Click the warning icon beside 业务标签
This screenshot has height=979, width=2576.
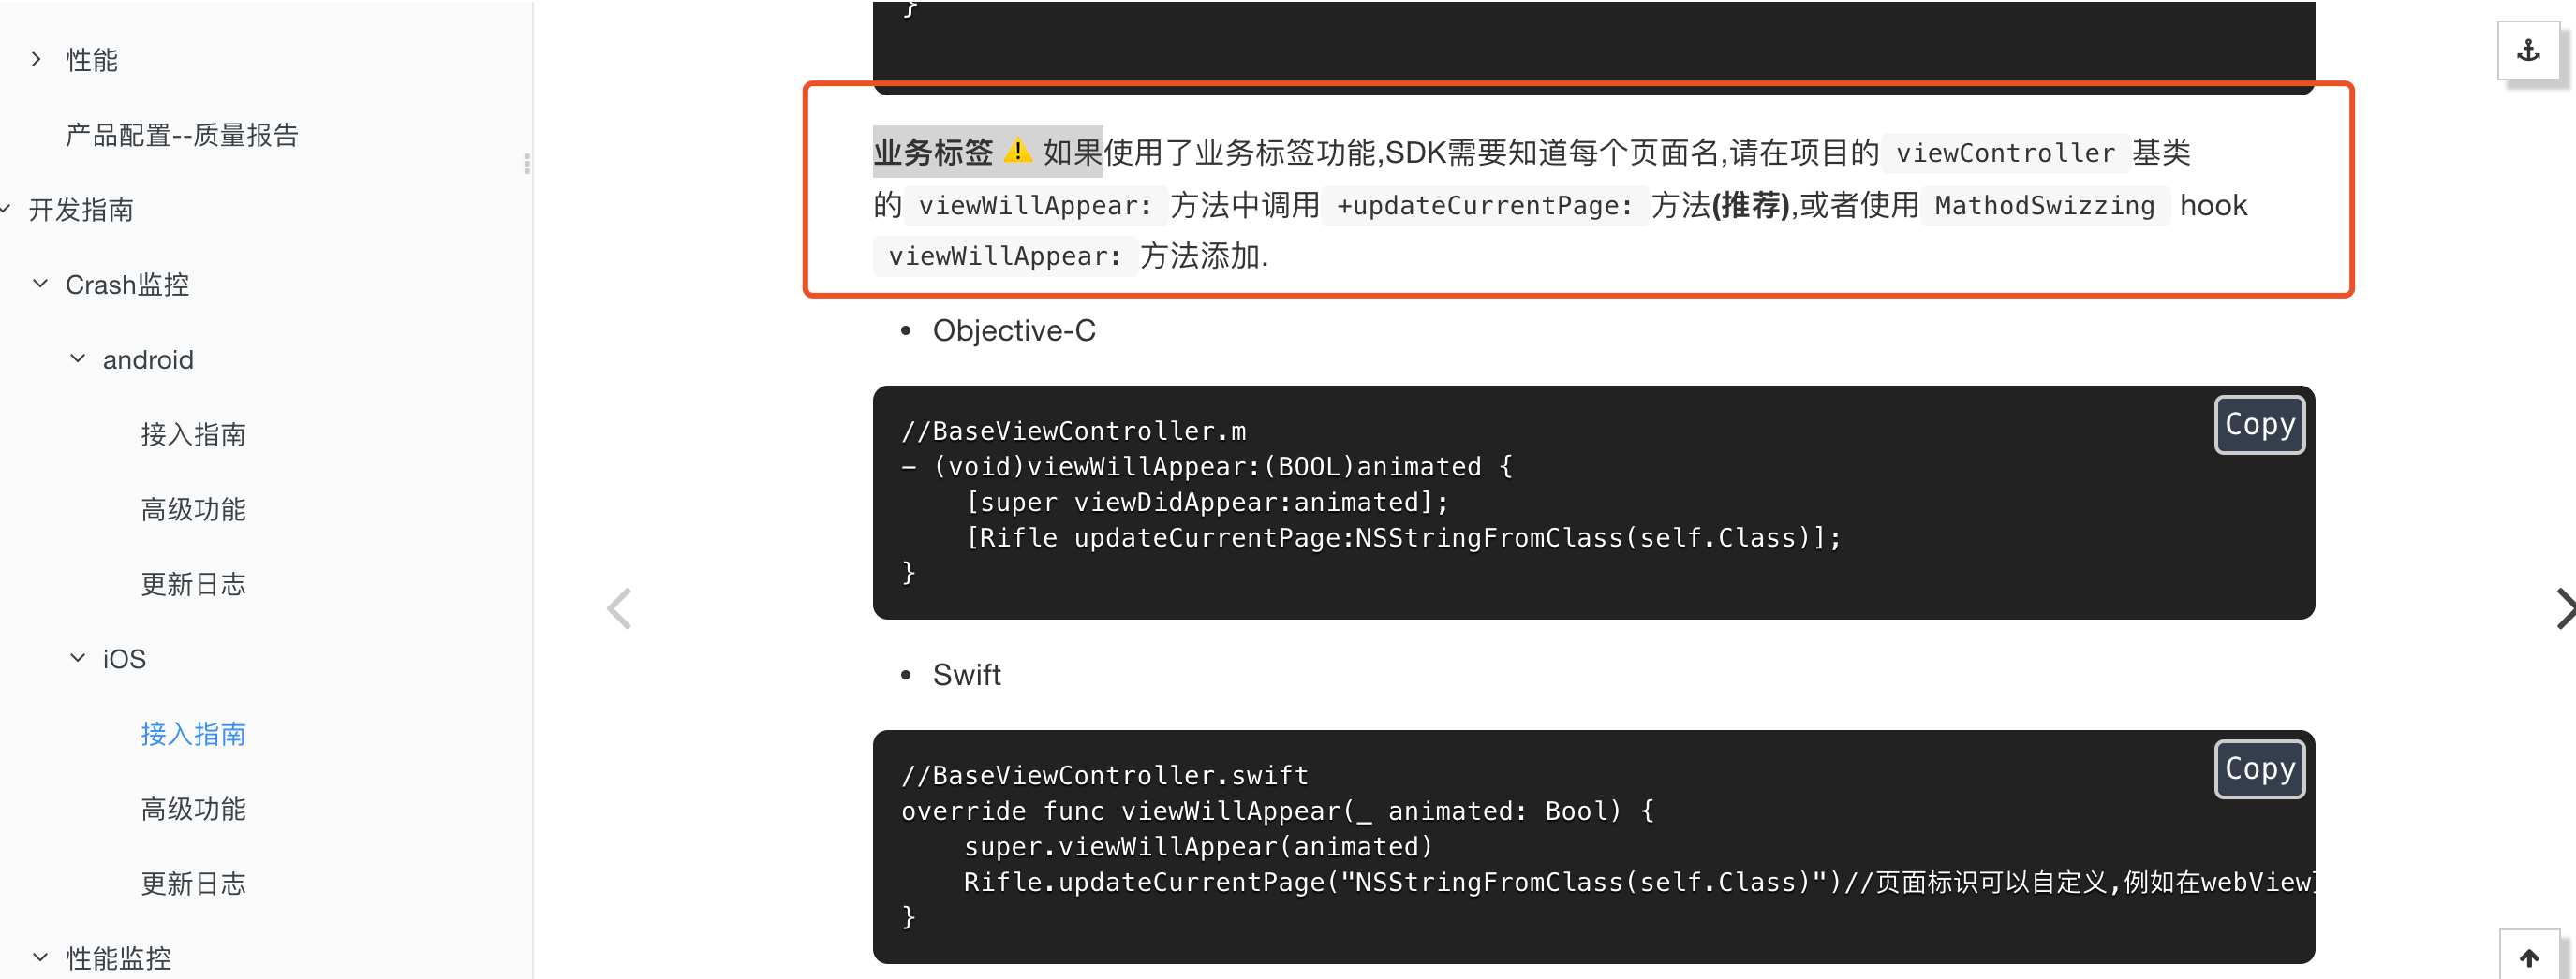click(x=1017, y=151)
